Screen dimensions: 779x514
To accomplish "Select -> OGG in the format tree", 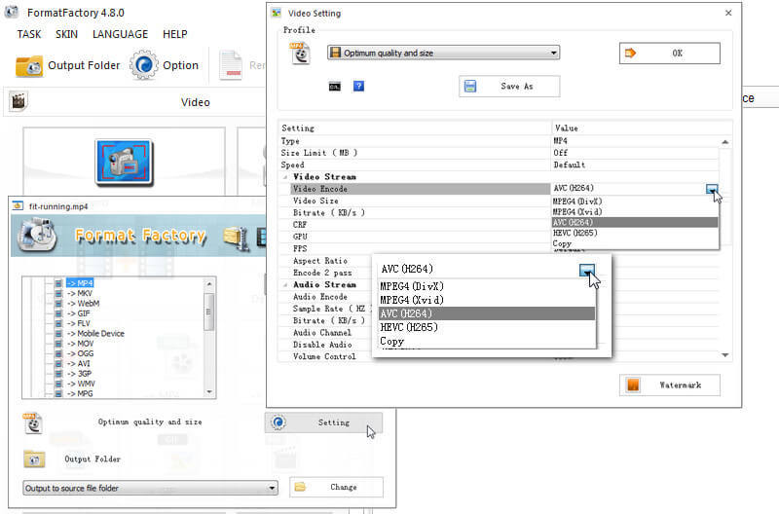I will (x=80, y=353).
